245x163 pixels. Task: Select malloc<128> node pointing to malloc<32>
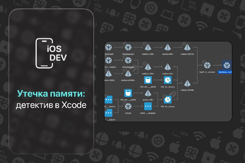pyautogui.click(x=148, y=67)
